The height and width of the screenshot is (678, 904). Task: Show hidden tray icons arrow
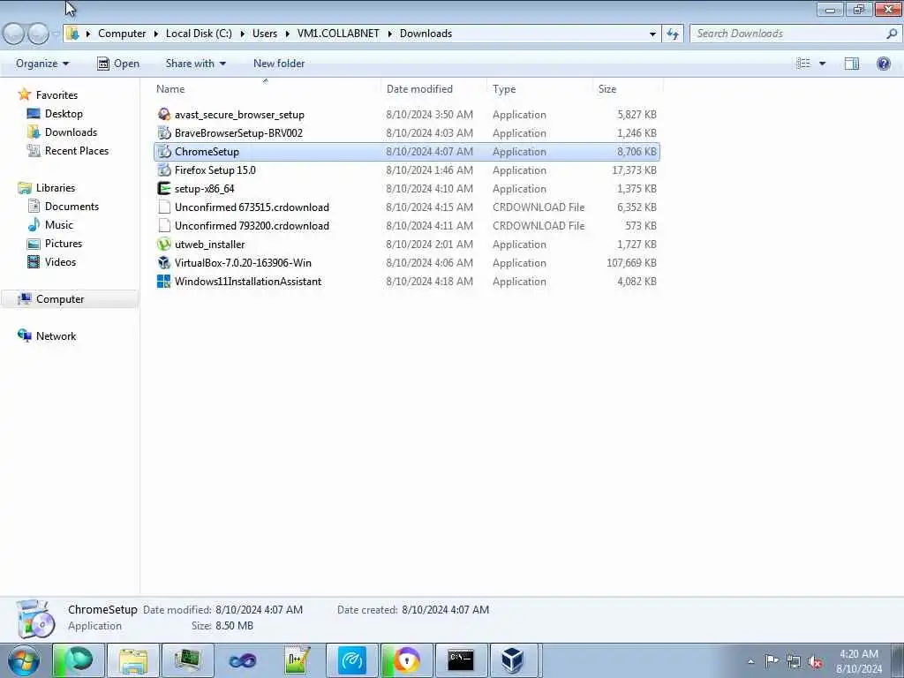(x=750, y=661)
